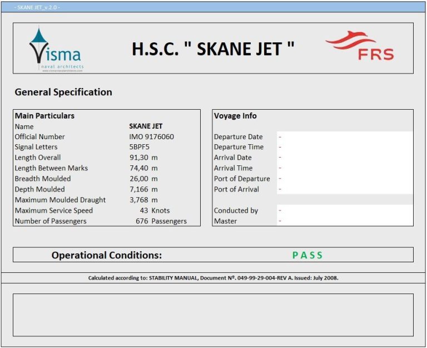427x348 pixels.
Task: Click the 'Length Between Marks' label
Action: click(x=51, y=168)
